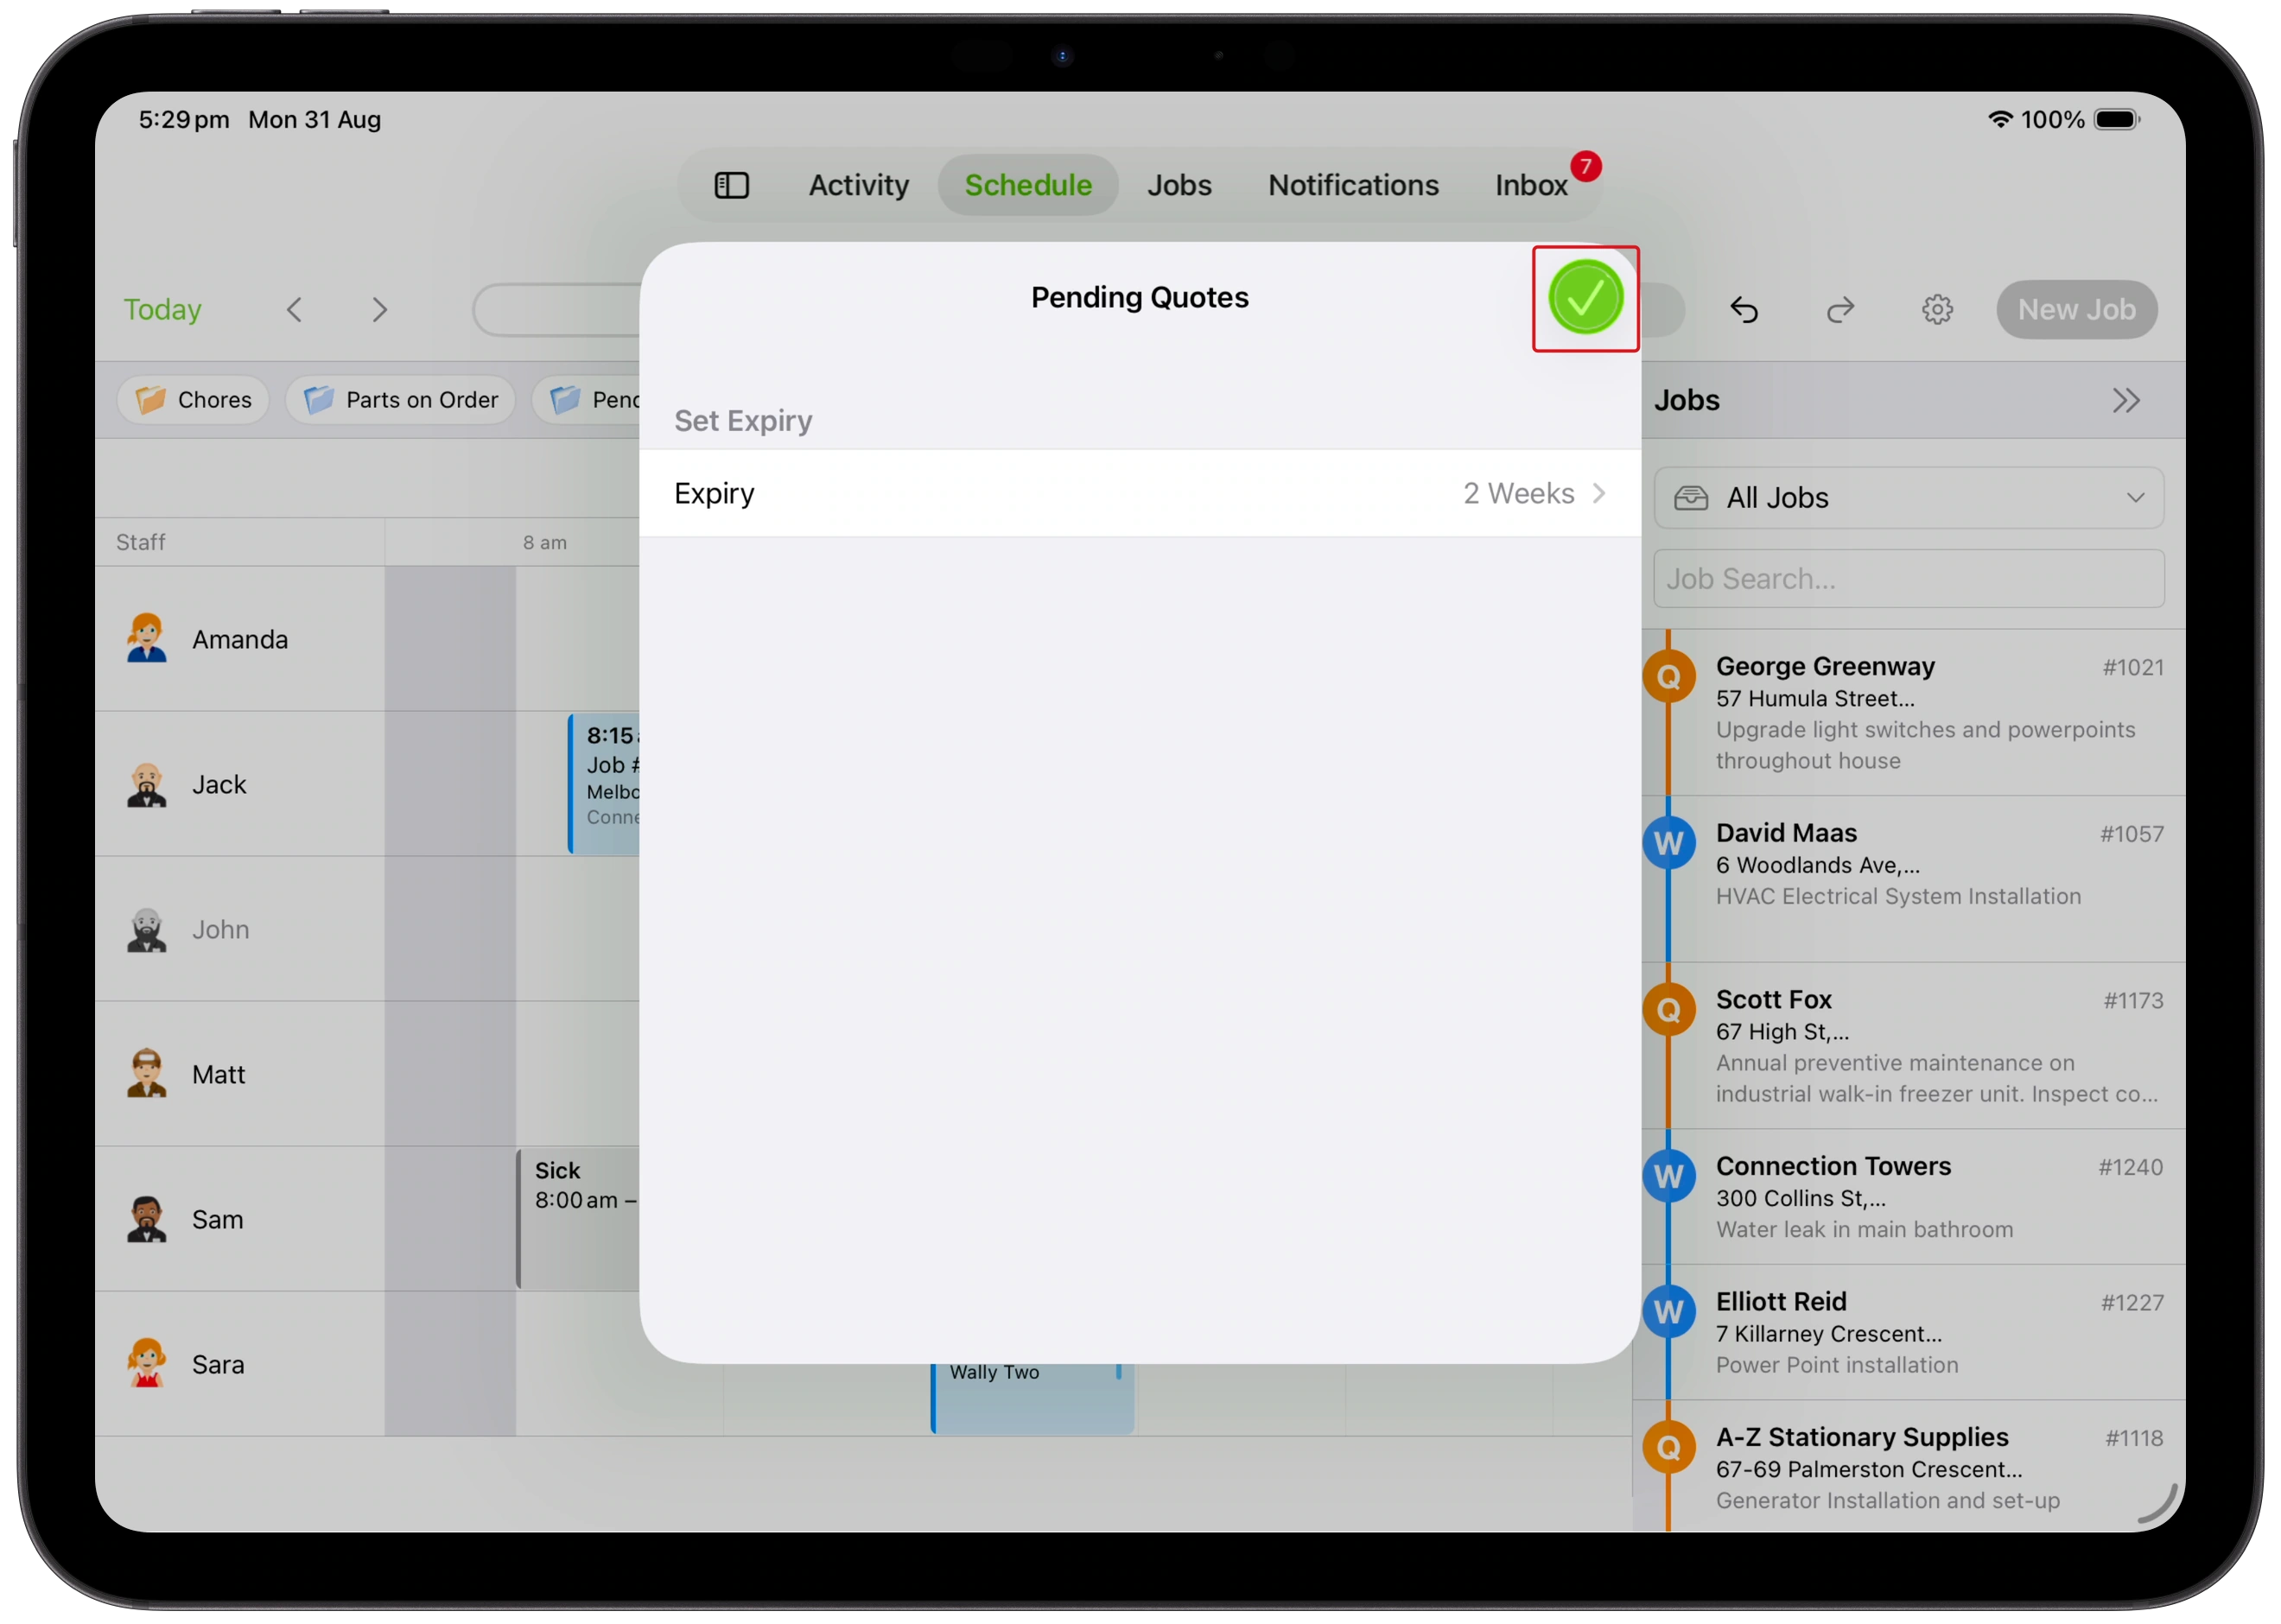Open the Notifications tab
The image size is (2281, 1624).
pyautogui.click(x=1352, y=186)
